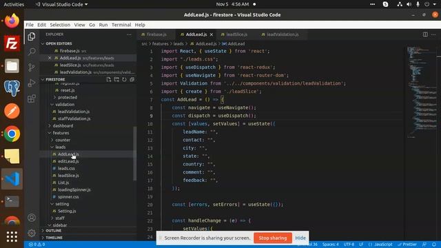Image resolution: width=441 pixels, height=248 pixels.
Task: Click Spaces: 4 indentation setting
Action: [330, 245]
